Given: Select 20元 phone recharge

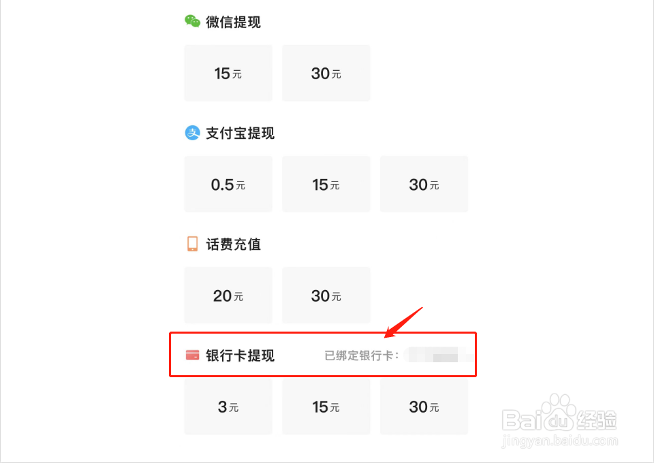Looking at the screenshot, I should 228,296.
